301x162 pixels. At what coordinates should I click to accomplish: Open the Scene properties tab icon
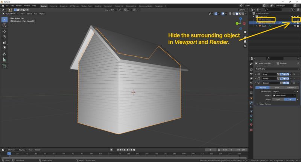pos(251,82)
